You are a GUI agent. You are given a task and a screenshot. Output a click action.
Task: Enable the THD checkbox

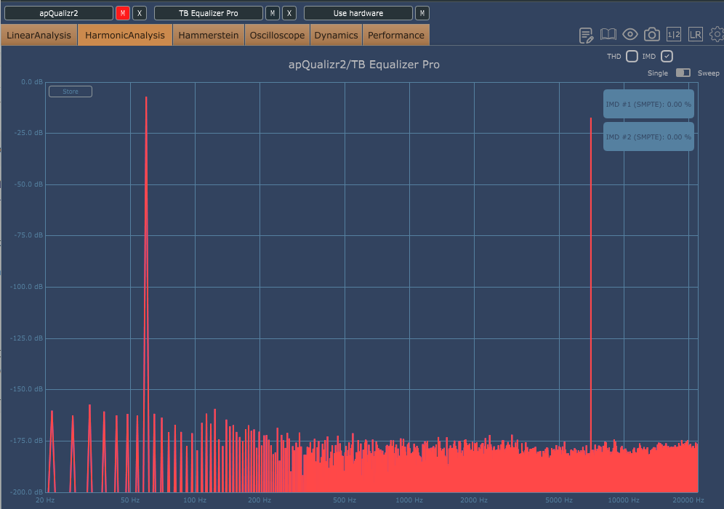[x=632, y=56]
